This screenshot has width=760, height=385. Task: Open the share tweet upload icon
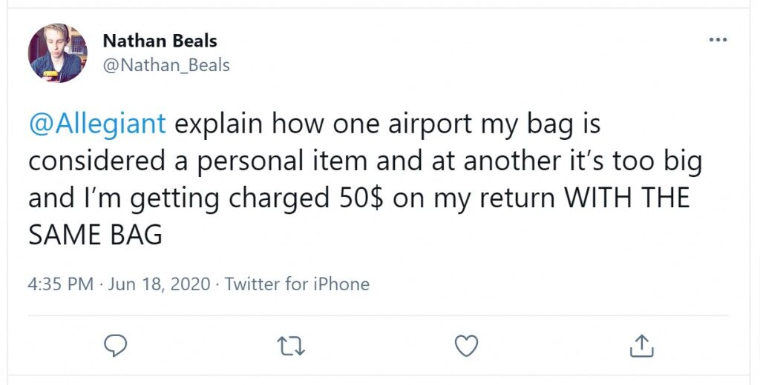642,346
